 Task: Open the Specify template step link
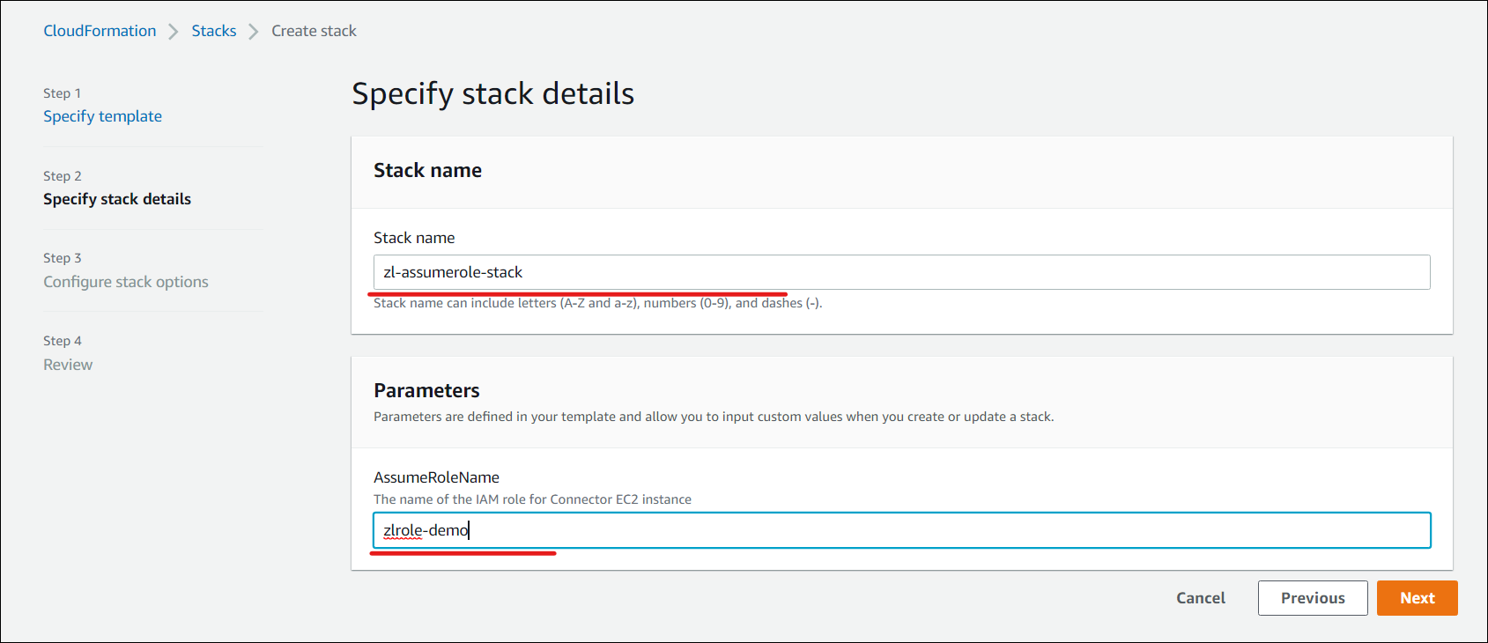click(x=102, y=116)
